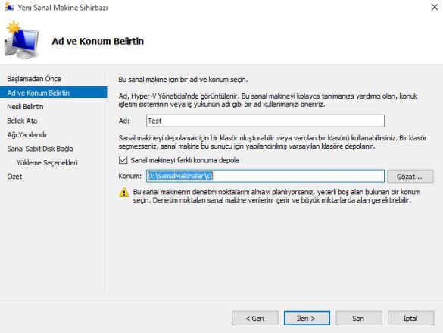The height and width of the screenshot is (333, 443).
Task: Browse for folder with Gözat button
Action: [410, 176]
